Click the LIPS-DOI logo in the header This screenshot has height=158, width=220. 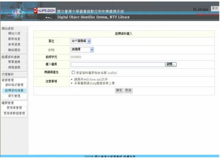[x=44, y=11]
